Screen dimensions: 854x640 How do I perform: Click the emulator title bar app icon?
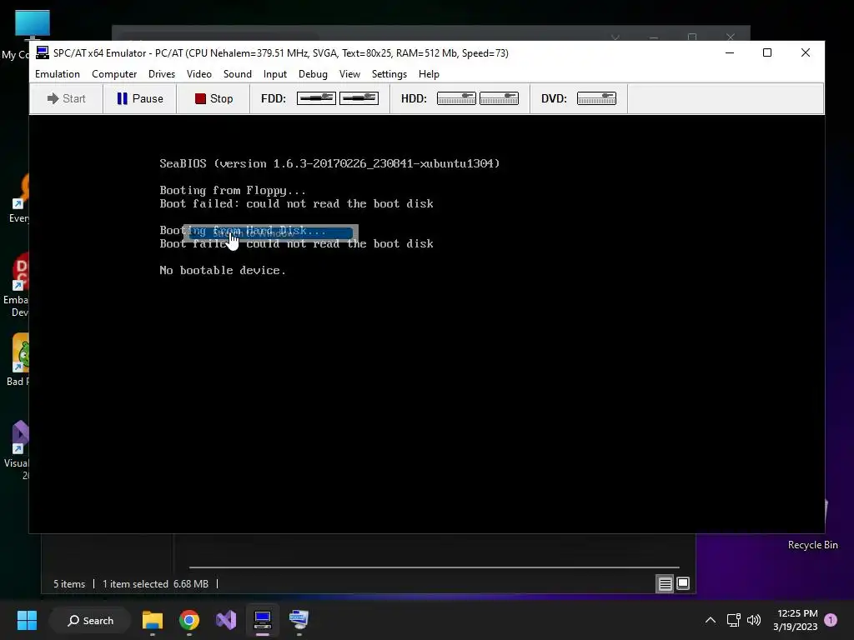[x=42, y=52]
